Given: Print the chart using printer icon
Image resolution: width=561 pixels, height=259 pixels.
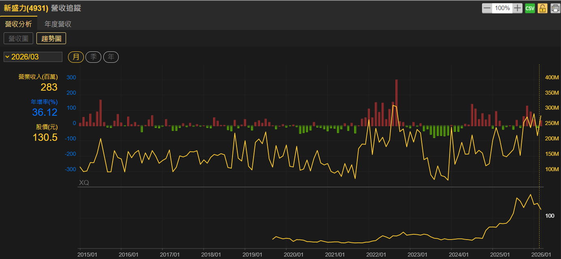Looking at the screenshot, I should coord(555,8).
